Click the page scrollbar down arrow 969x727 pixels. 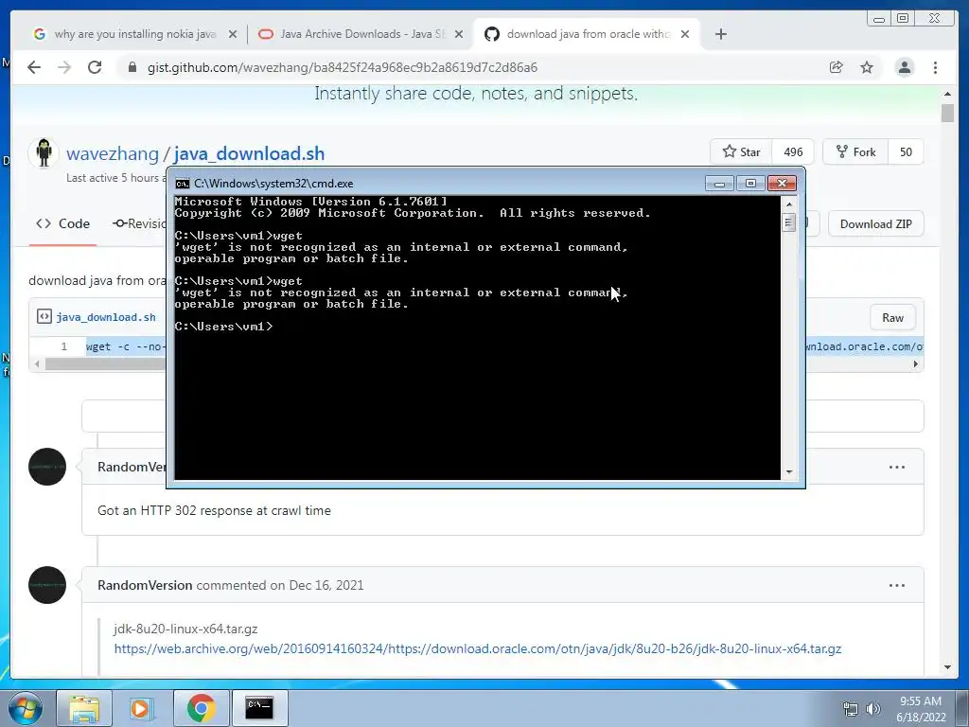947,667
